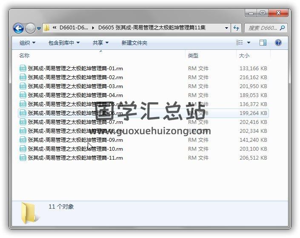The height and width of the screenshot is (238, 300).
Task: Open the recent locations dropdown arrow
Action: [x=39, y=29]
